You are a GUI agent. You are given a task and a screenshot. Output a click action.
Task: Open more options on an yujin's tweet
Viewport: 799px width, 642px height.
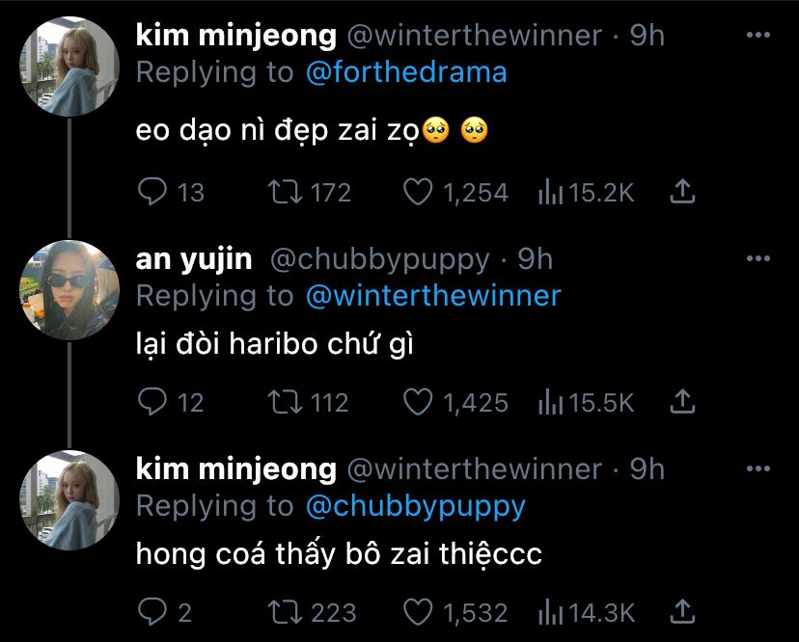point(758,258)
